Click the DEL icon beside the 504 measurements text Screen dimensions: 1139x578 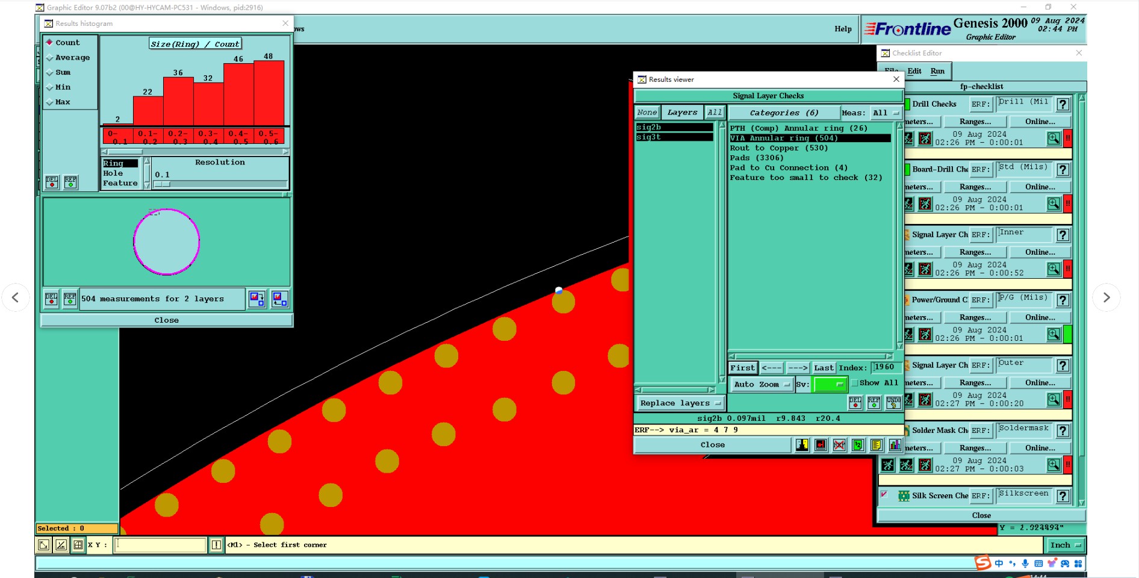pyautogui.click(x=51, y=299)
